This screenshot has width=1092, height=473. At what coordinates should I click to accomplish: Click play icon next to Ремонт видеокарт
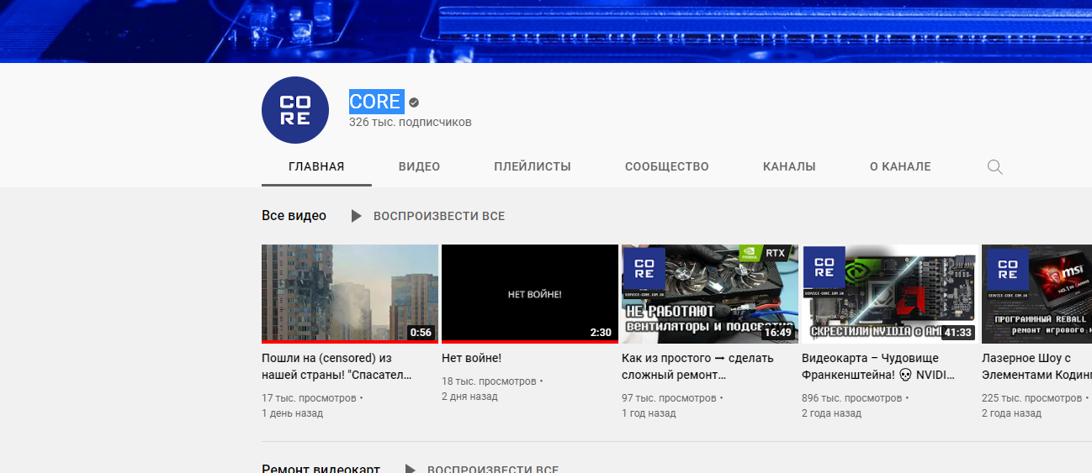pyautogui.click(x=411, y=468)
